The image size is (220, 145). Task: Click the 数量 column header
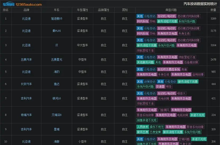pos(213,10)
